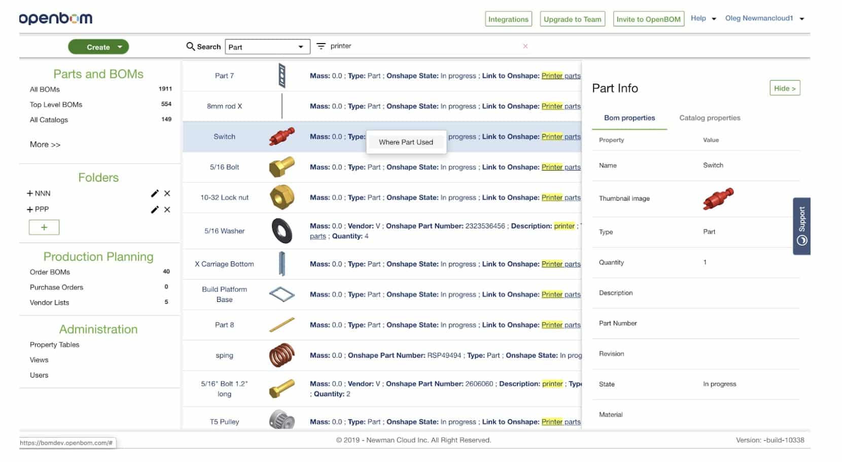
Task: Click the Integrations button
Action: [x=508, y=19]
